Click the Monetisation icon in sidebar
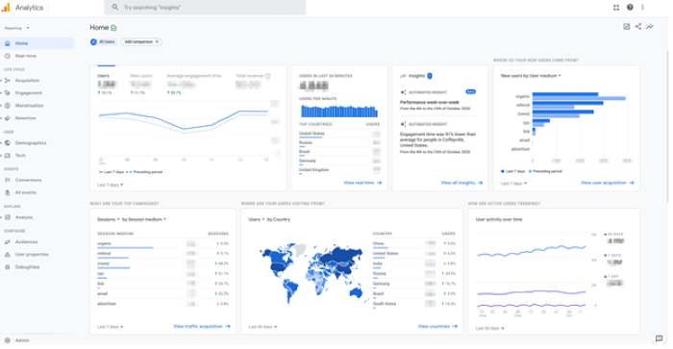The width and height of the screenshot is (673, 349). [x=8, y=105]
